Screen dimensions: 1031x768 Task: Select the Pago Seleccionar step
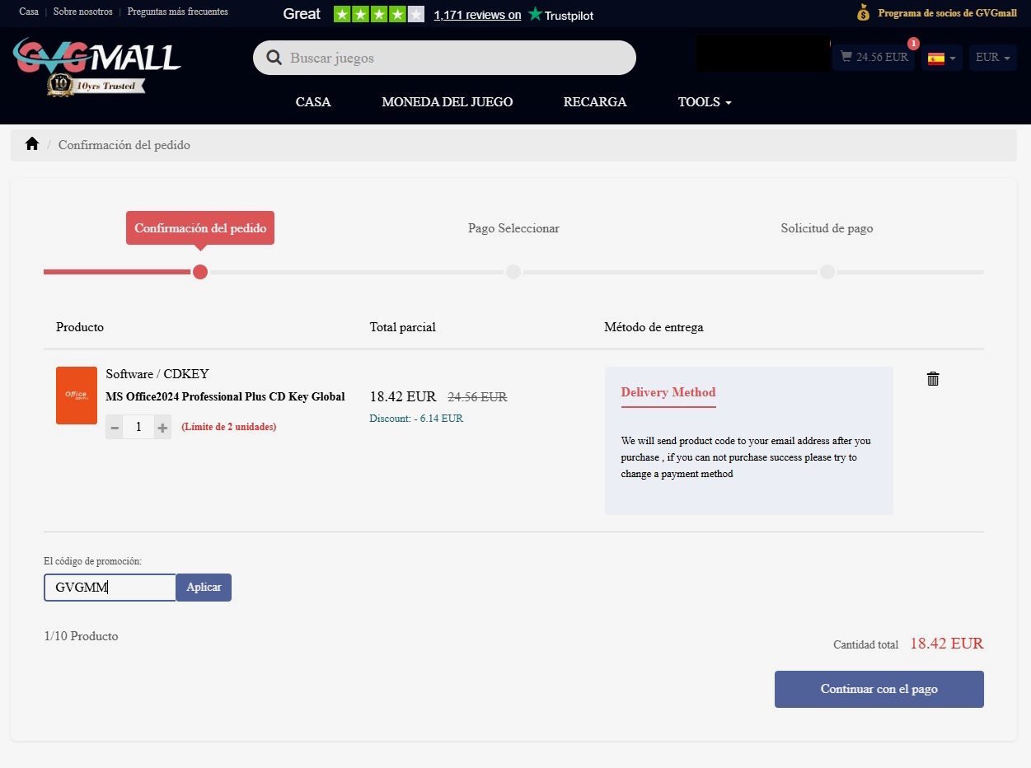click(513, 228)
